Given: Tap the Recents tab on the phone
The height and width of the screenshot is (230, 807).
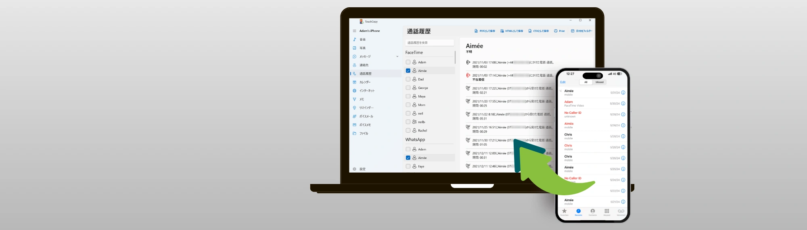Looking at the screenshot, I should 578,212.
